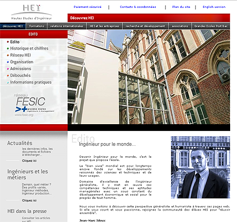Image resolution: width=237 pixels, height=222 pixels.
Task: Click Cliquez ici under Actualités
Action: [x=29, y=160]
